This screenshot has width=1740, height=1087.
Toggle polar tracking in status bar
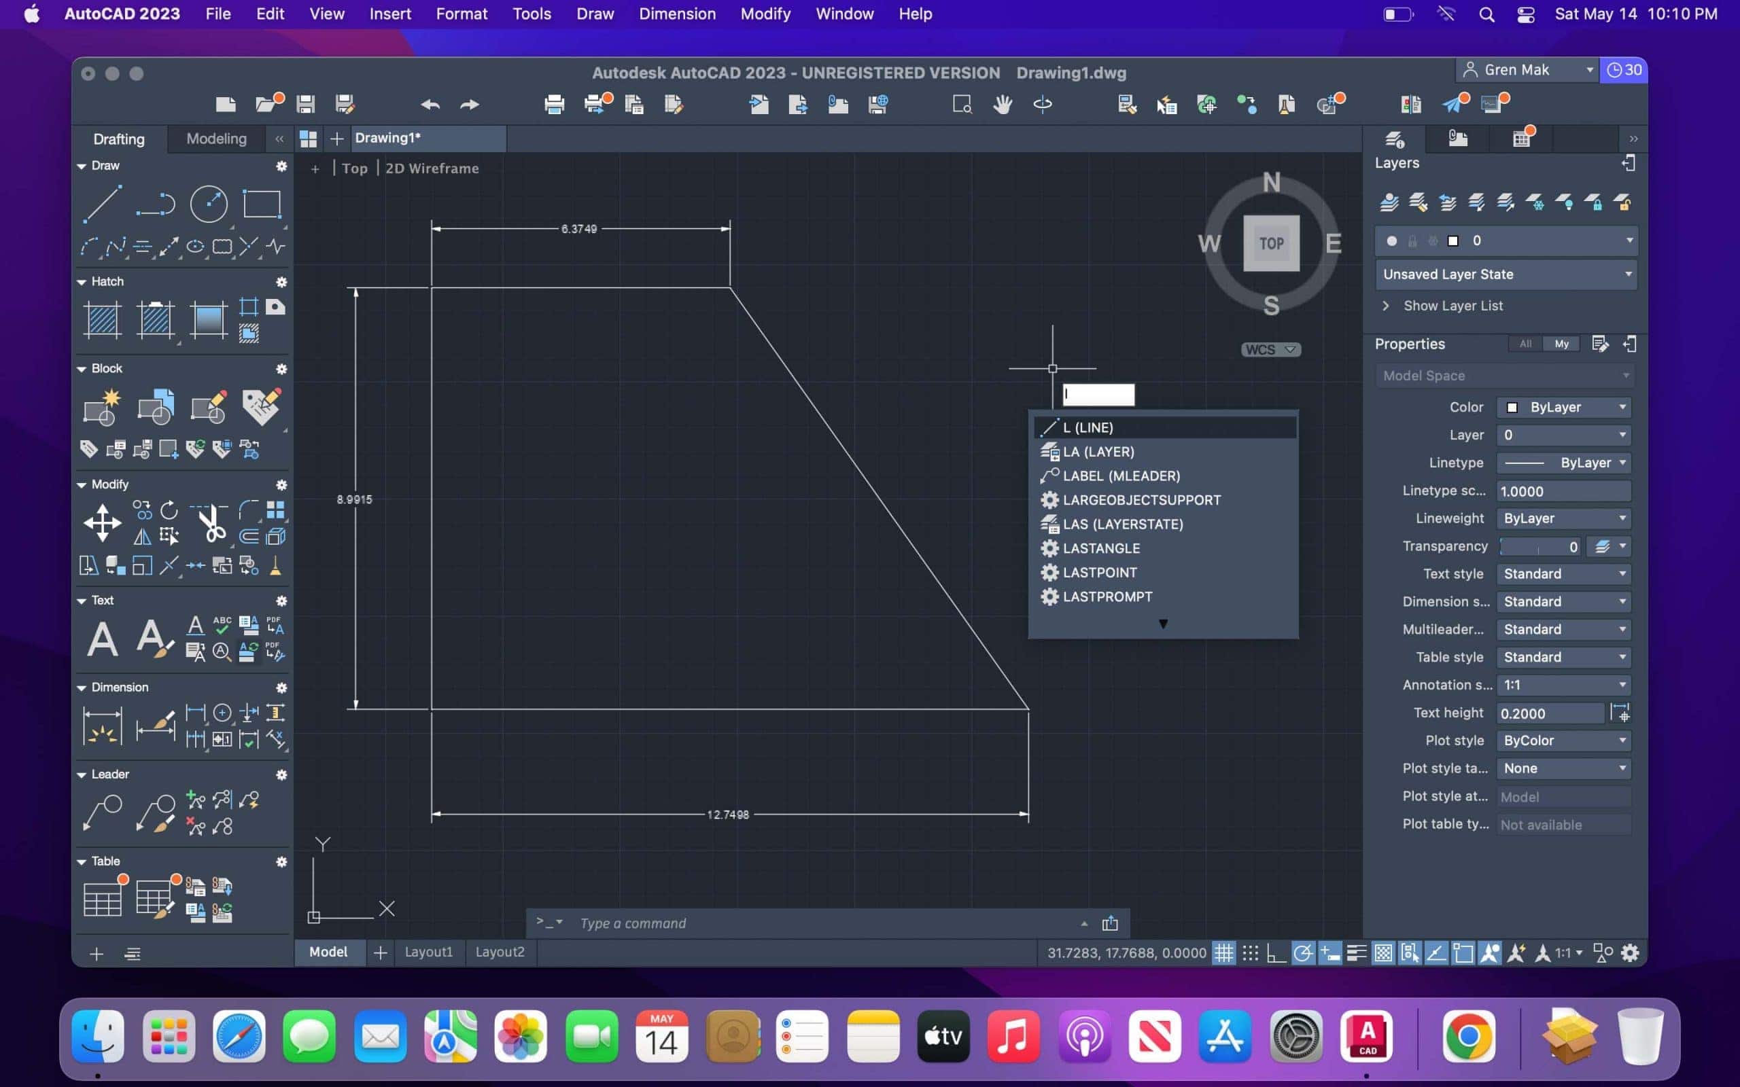pos(1303,952)
